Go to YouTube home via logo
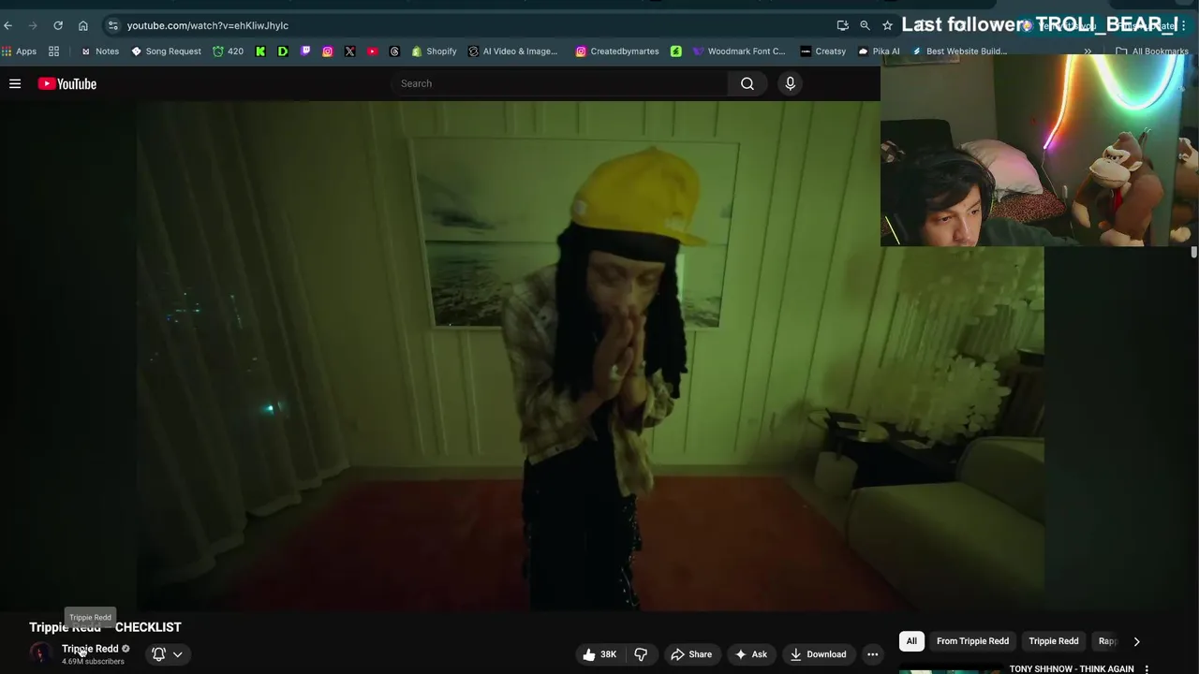1199x674 pixels. [x=67, y=83]
